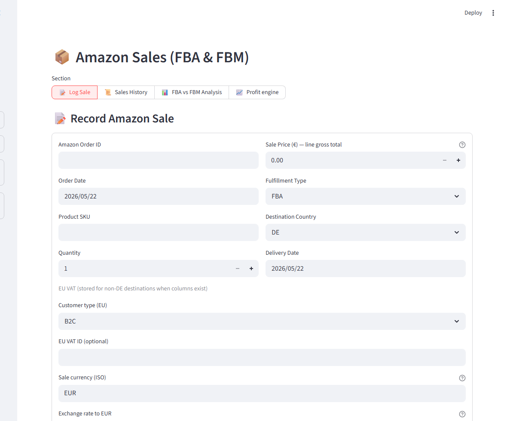Show help tooltip for Sale Price
Screen dimensions: 507x421
pos(462,145)
